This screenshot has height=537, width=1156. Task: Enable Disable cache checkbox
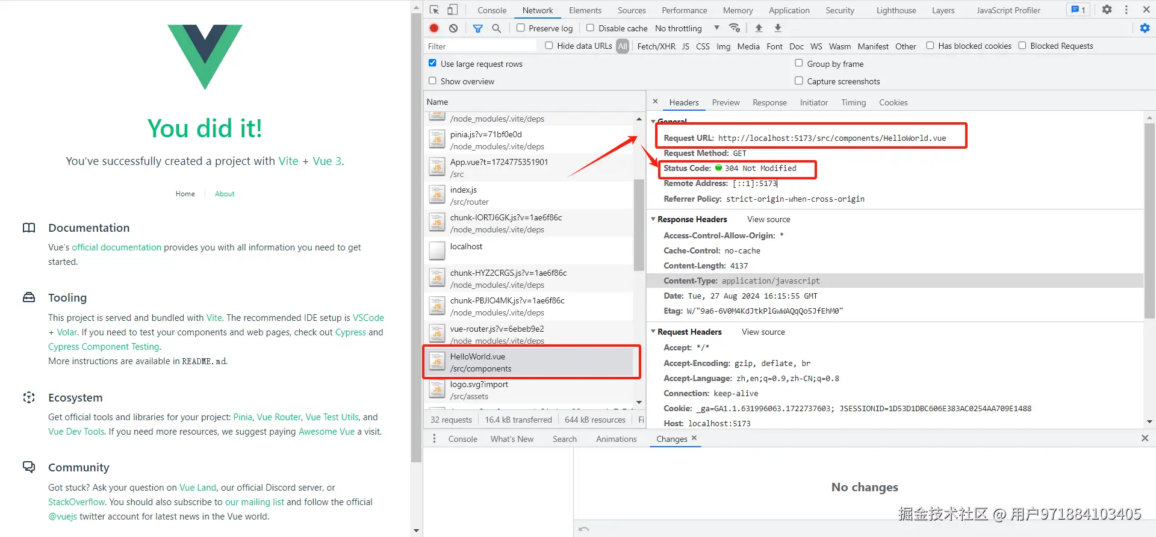coord(590,28)
